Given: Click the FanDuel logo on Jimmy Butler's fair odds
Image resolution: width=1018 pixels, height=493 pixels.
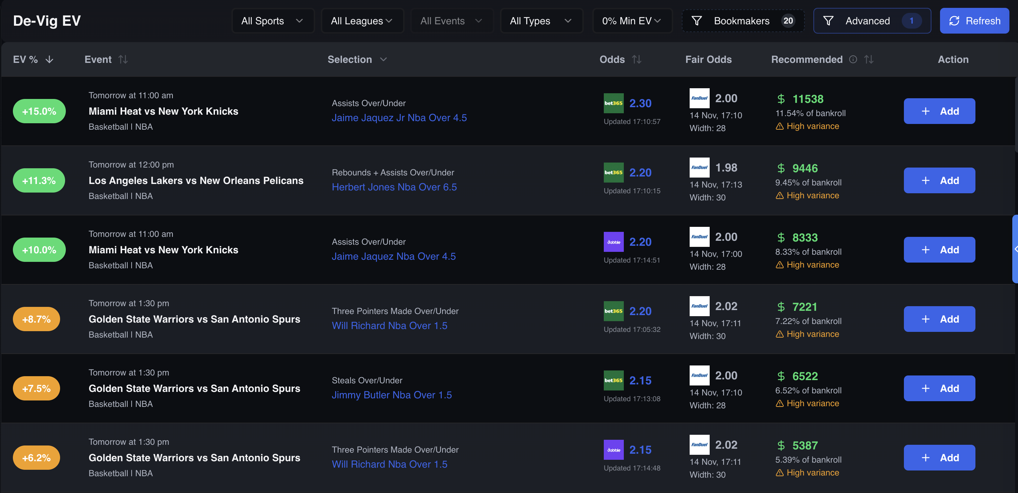Looking at the screenshot, I should 700,375.
